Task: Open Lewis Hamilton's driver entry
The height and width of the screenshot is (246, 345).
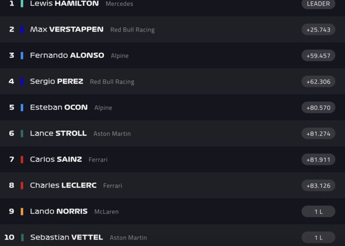Action: (x=64, y=4)
